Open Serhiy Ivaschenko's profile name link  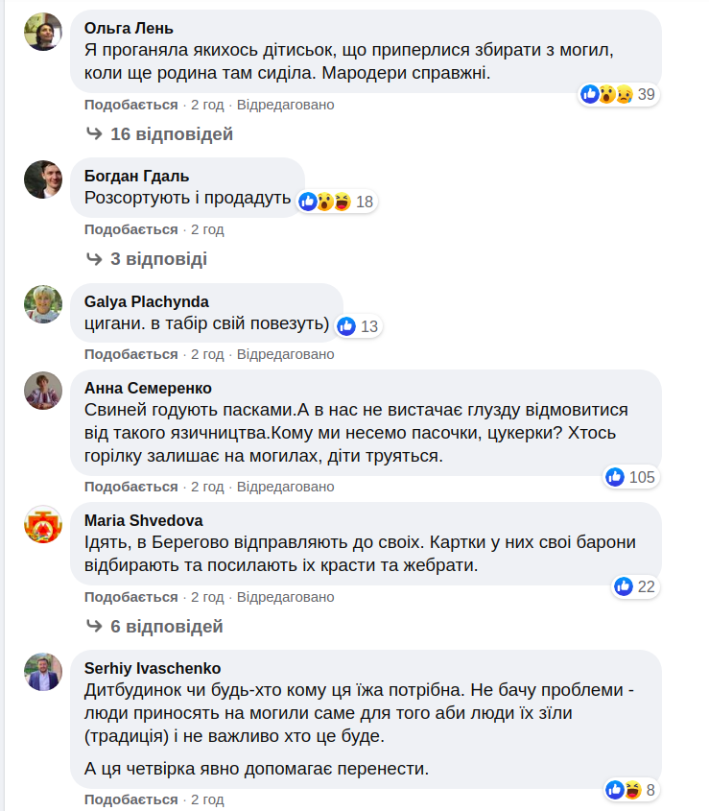click(x=153, y=668)
